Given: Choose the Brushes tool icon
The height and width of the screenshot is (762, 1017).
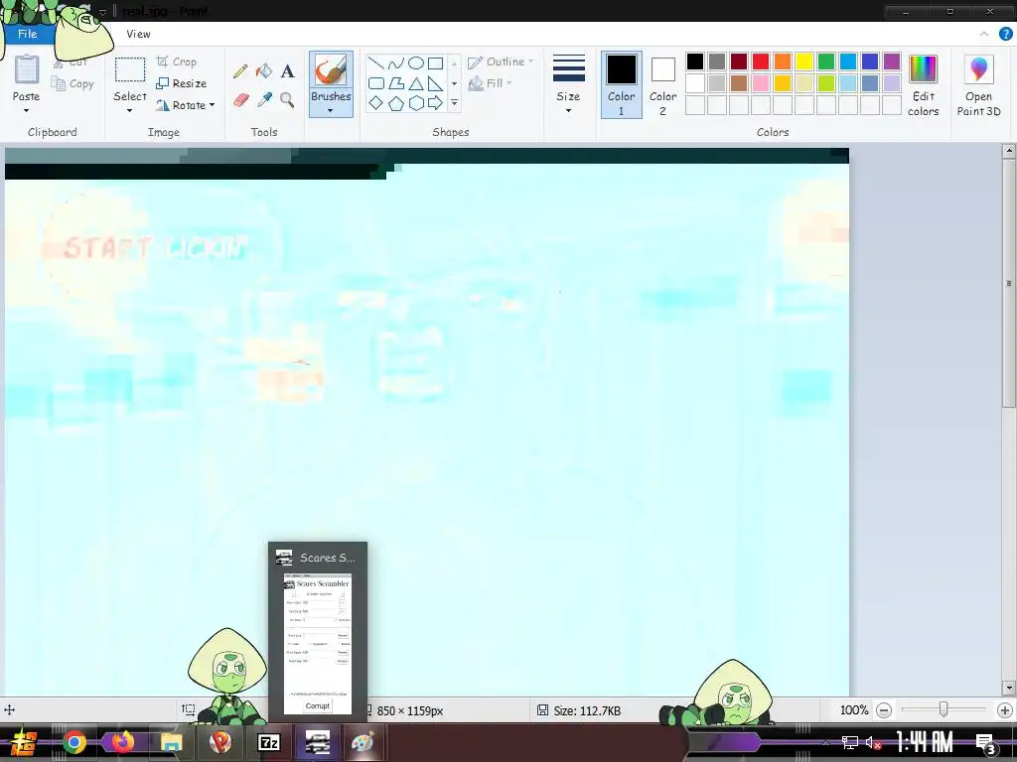Looking at the screenshot, I should pyautogui.click(x=331, y=70).
